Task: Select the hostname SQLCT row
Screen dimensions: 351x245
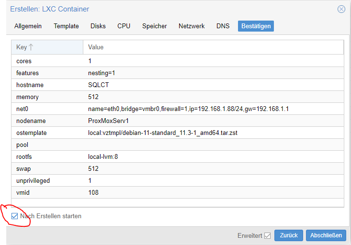Action: (x=178, y=85)
